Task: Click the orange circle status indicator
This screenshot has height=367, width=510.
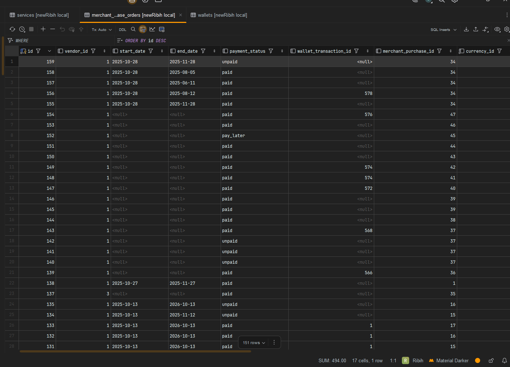Action: (x=478, y=360)
